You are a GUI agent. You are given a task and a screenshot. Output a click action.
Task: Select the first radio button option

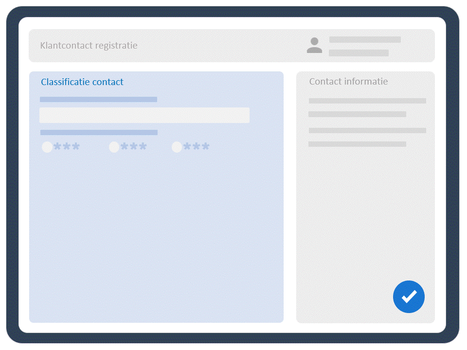[x=47, y=147]
